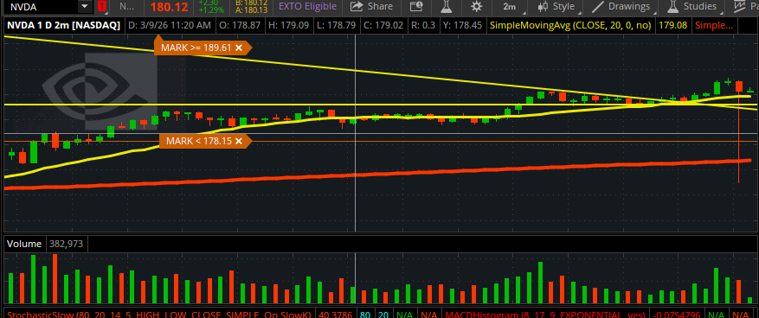
Task: Click the StochasticSlow study label
Action: (x=158, y=315)
